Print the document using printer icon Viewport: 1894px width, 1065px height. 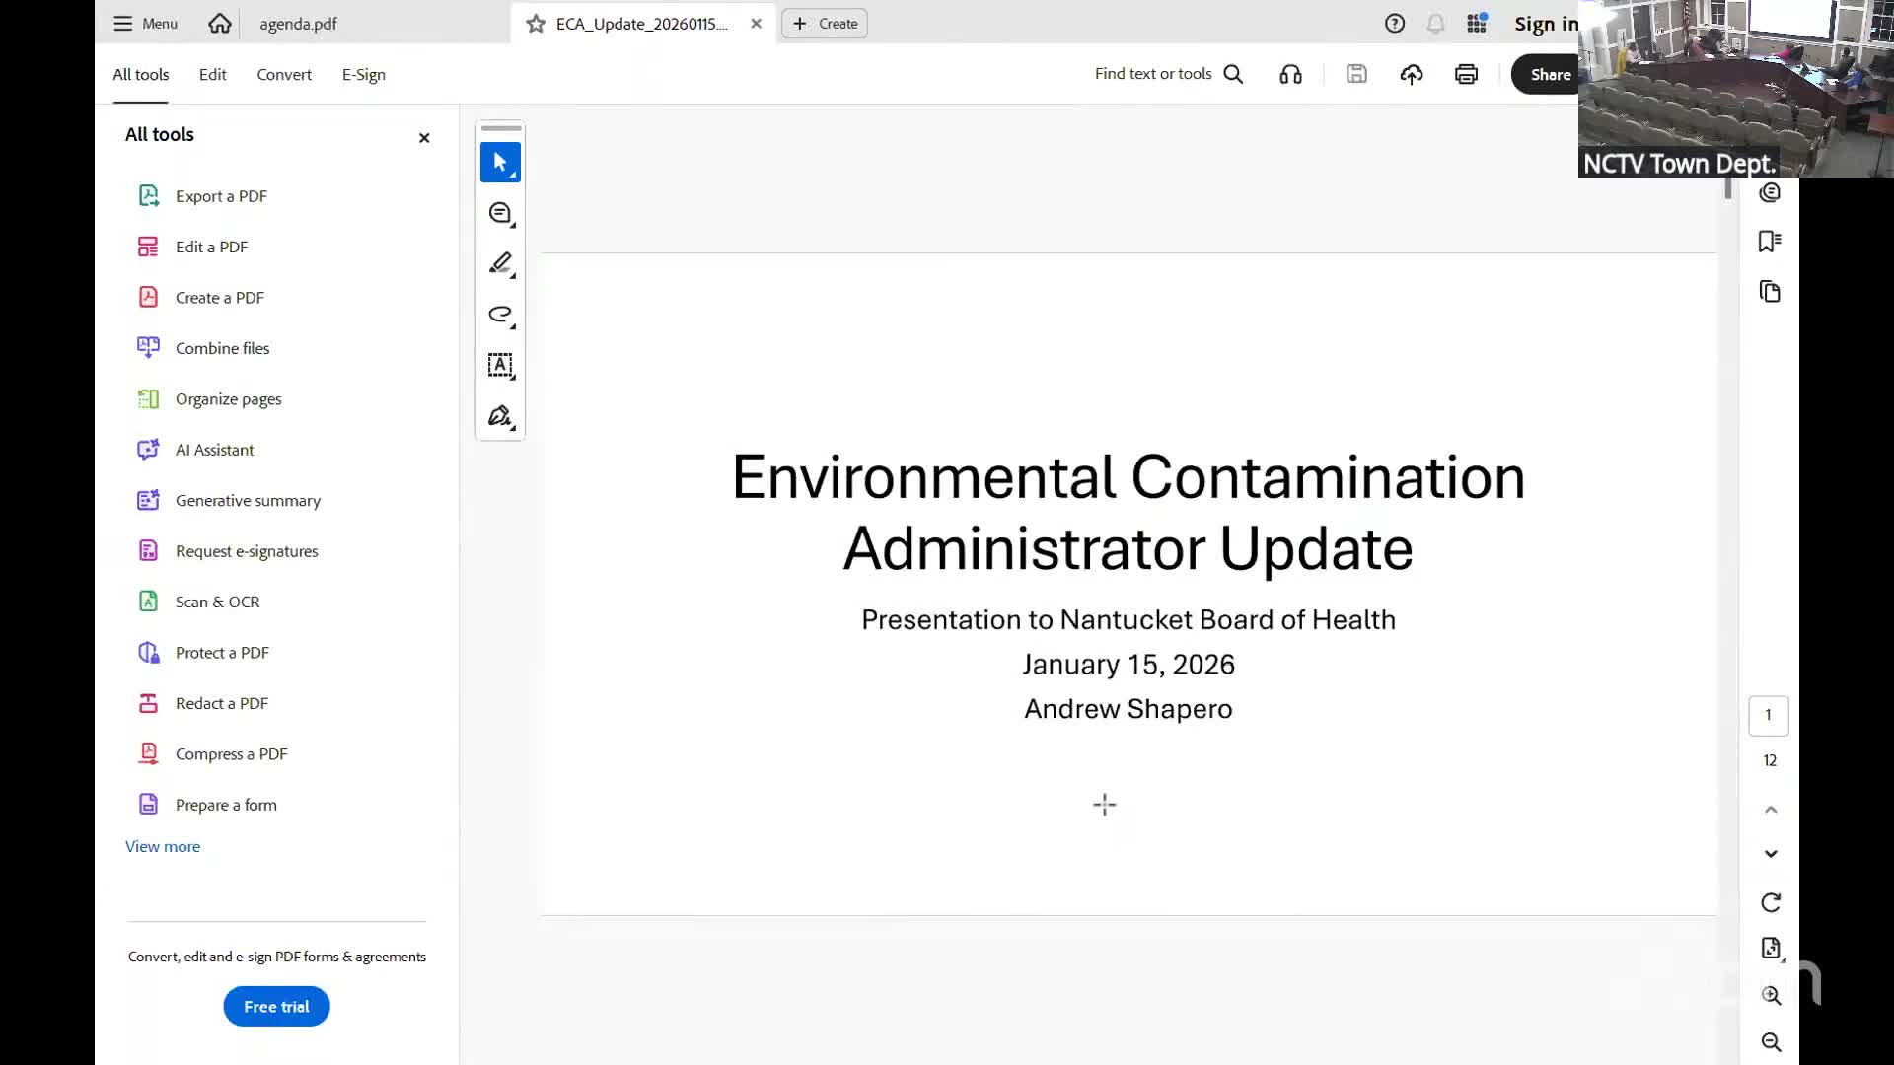tap(1466, 74)
